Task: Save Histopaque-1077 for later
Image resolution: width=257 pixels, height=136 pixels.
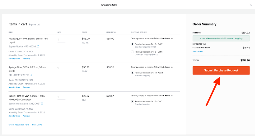Action: [14, 59]
